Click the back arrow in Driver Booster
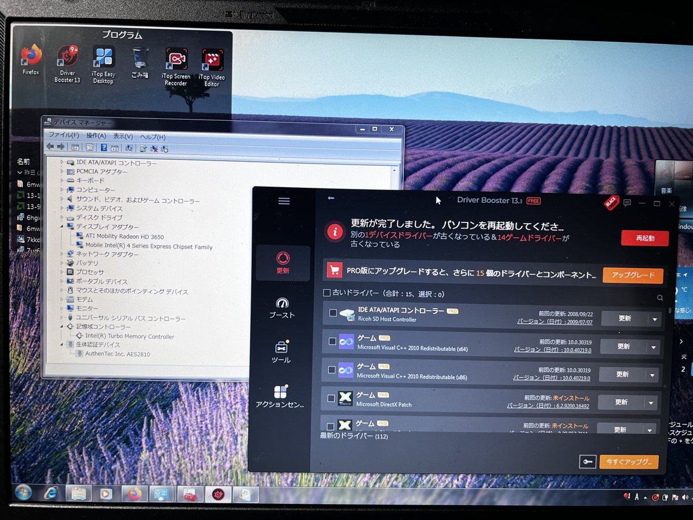 point(331,198)
